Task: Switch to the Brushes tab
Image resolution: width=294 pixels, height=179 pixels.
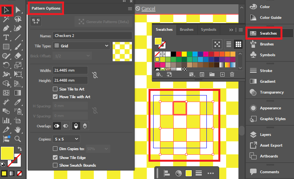Action: [x=187, y=30]
